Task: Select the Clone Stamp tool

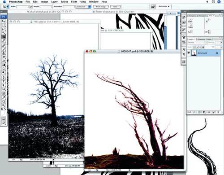Action: [4, 53]
